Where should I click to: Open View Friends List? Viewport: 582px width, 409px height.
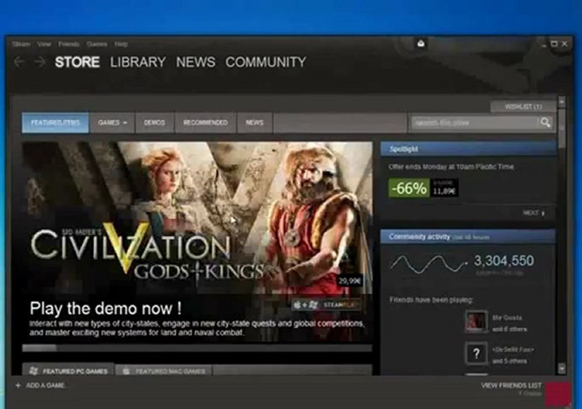pos(511,385)
